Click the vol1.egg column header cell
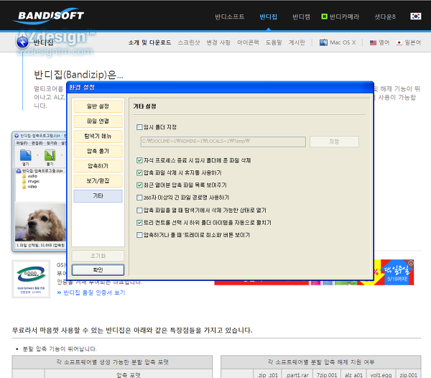This screenshot has height=378, width=431. pos(381,374)
